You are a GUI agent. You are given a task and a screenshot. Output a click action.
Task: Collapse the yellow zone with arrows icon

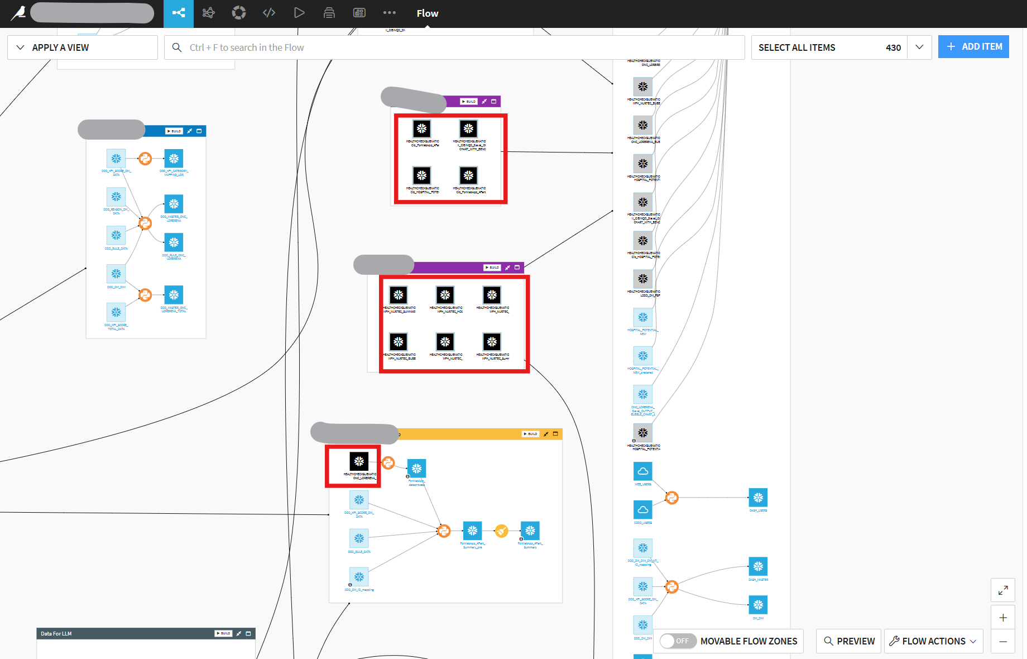546,434
